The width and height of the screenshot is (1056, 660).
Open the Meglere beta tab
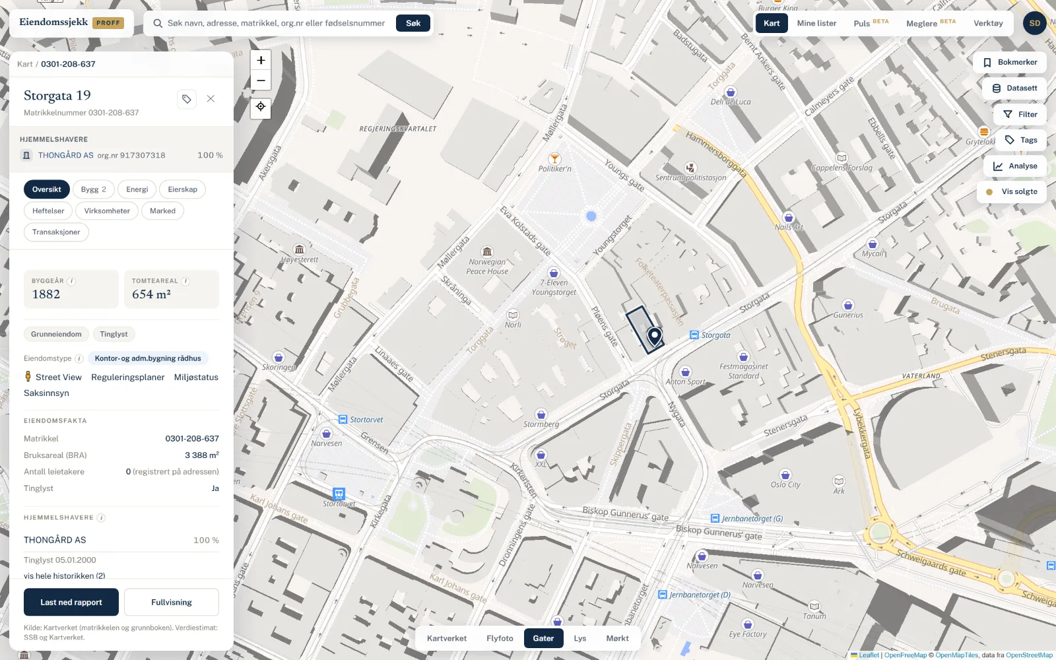[931, 23]
